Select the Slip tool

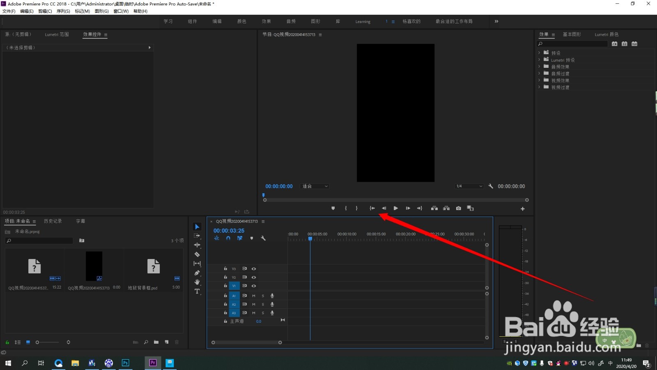197,264
